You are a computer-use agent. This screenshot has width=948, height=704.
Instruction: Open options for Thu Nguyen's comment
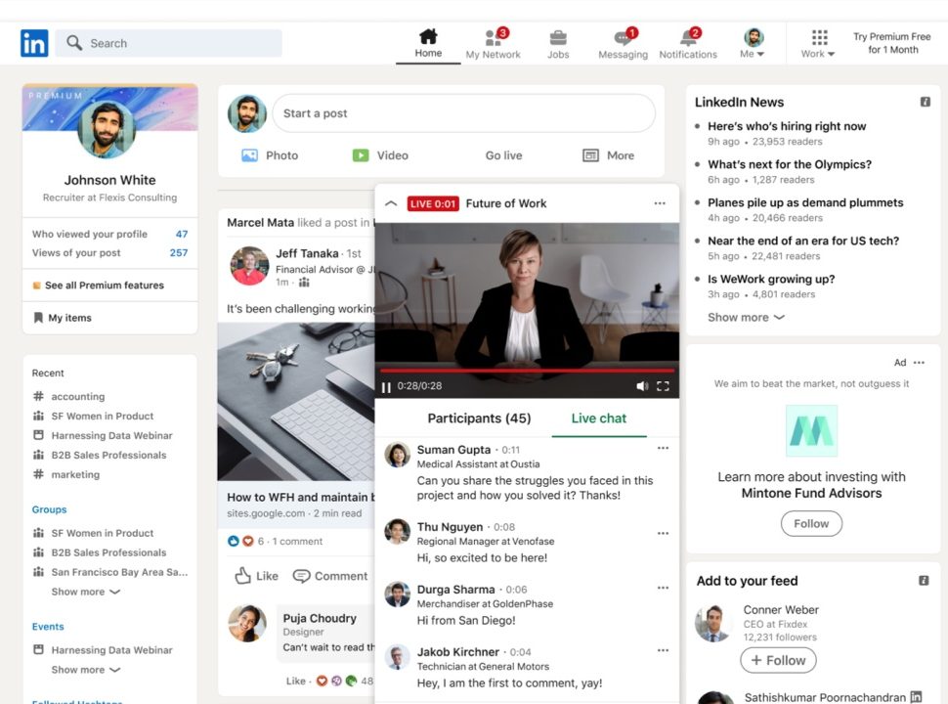pos(663,534)
